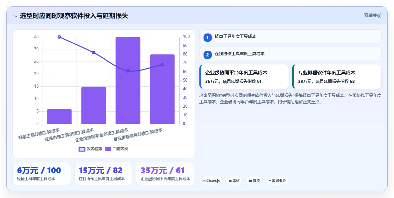Click the 15万元 / 82 stat card
This screenshot has width=394, height=198.
pyautogui.click(x=104, y=173)
